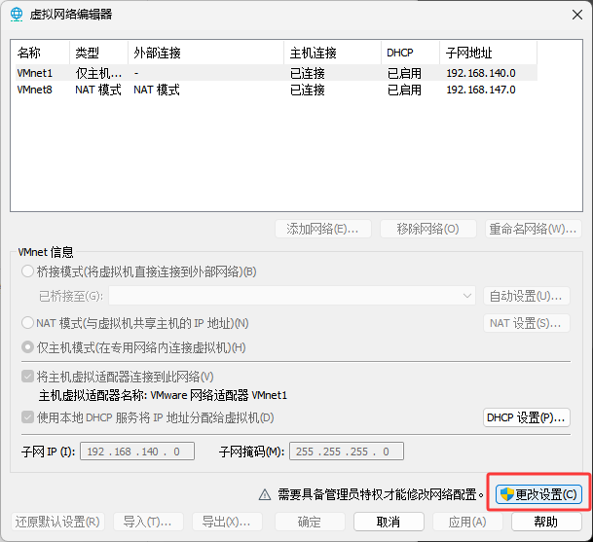Toggle 使用本地 DHCP 服务 checkbox
This screenshot has width=593, height=542.
point(27,417)
